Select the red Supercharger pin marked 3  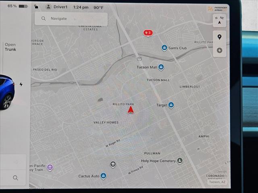pos(148,33)
